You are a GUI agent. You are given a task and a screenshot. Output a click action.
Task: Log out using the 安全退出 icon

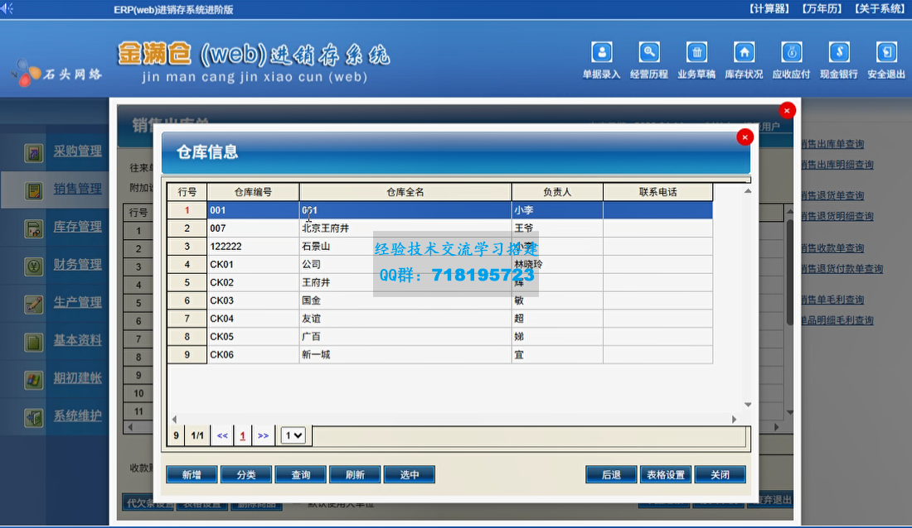pyautogui.click(x=886, y=52)
